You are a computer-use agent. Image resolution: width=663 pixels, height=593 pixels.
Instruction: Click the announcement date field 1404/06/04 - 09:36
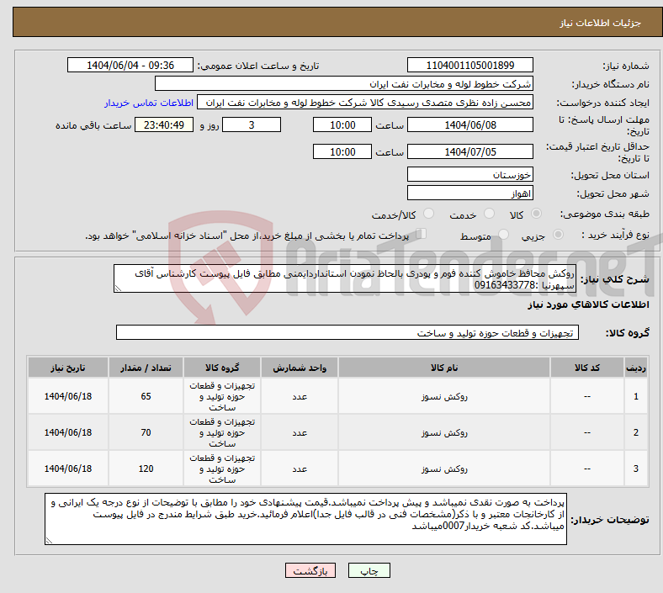[130, 66]
